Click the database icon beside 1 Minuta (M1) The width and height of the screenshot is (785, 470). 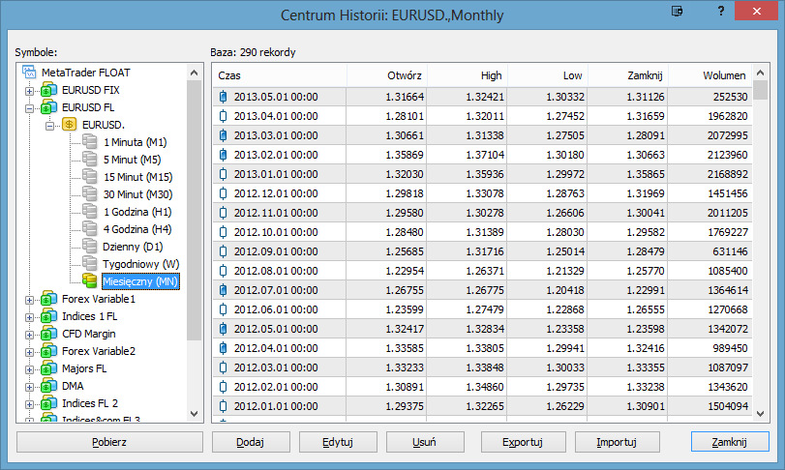point(90,142)
